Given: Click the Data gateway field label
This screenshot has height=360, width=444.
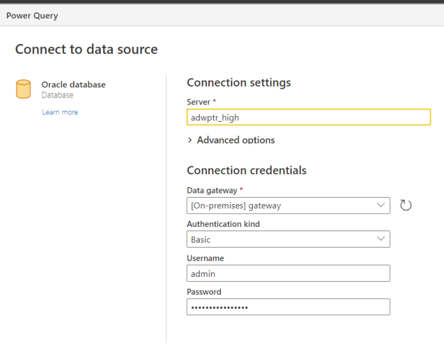Looking at the screenshot, I should 211,191.
